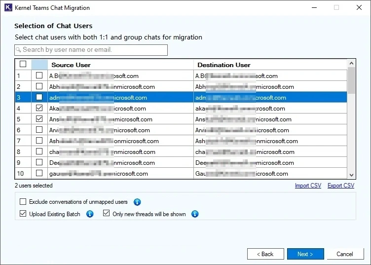Click the table scrollbar down arrow
This screenshot has width=371, height=265.
[351, 175]
